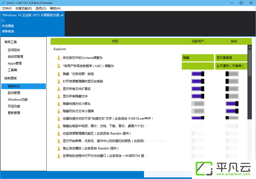Open Cortana system dropdown showing 显示搜索框

231,58
